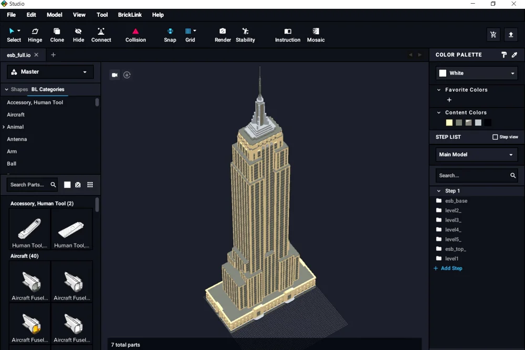
Task: Launch the Render tool
Action: pyautogui.click(x=222, y=35)
